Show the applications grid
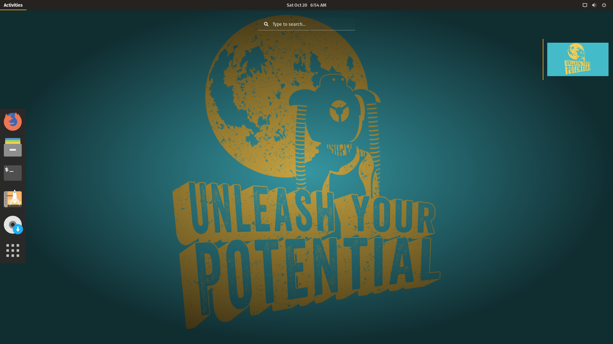 click(13, 251)
